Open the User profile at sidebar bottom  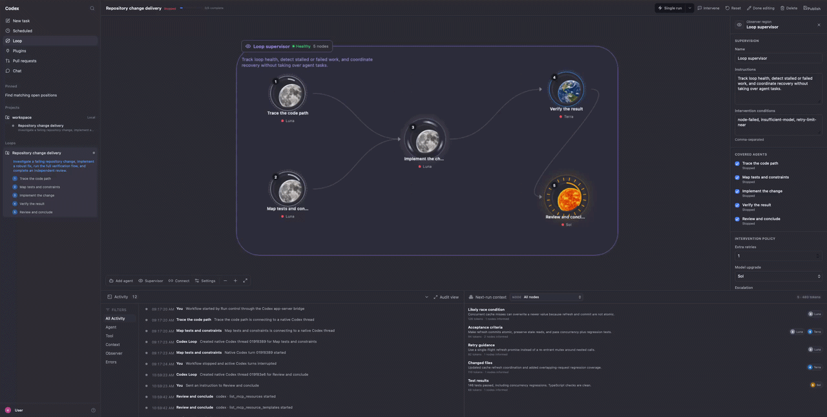coord(14,410)
